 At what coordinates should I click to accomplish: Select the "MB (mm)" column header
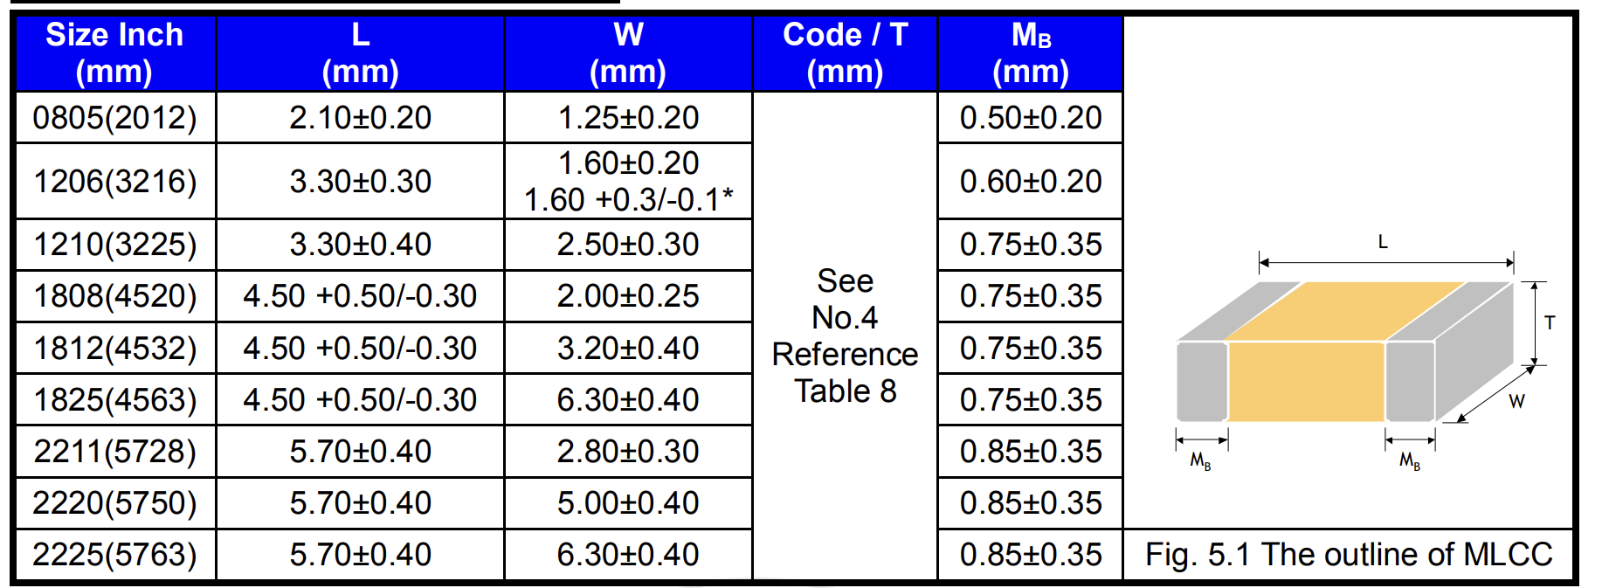pos(1031,53)
